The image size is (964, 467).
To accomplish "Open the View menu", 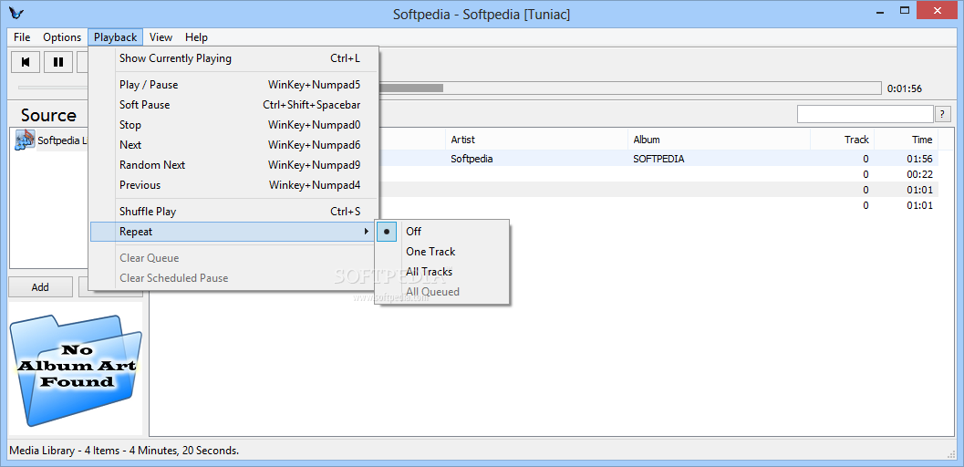I will (x=161, y=37).
